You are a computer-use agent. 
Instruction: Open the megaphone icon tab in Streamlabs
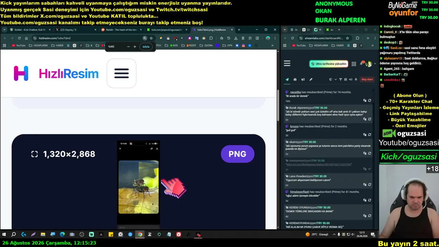click(x=303, y=80)
